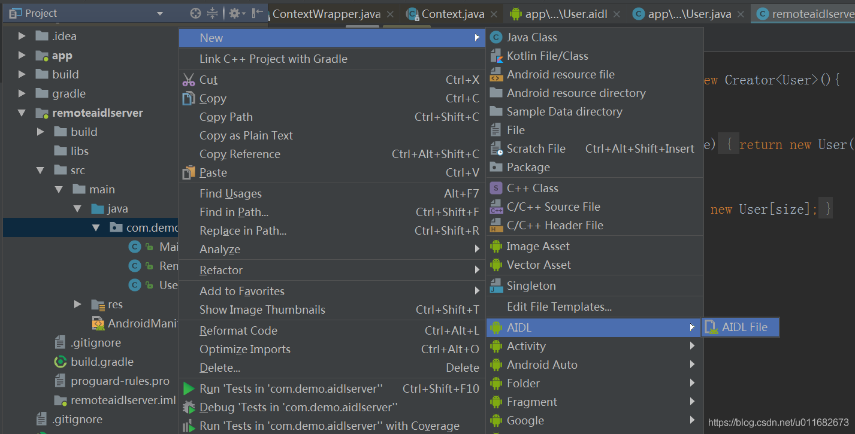This screenshot has height=434, width=855.
Task: Open the Project view dropdown arrow
Action: (x=159, y=13)
